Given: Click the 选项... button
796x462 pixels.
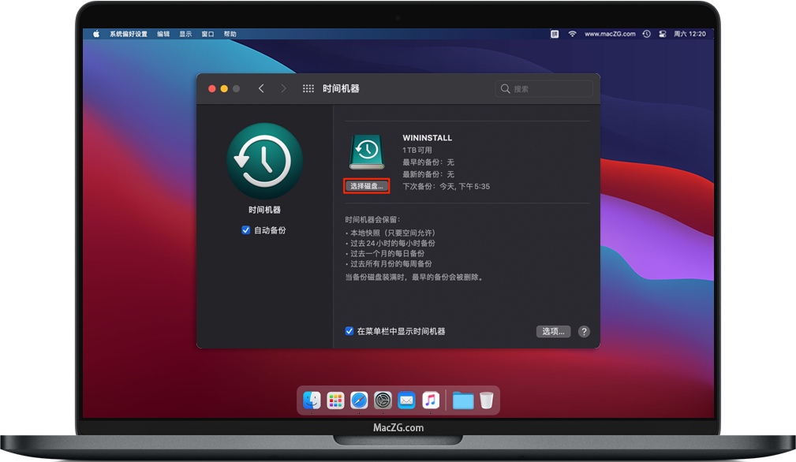Looking at the screenshot, I should (x=553, y=332).
